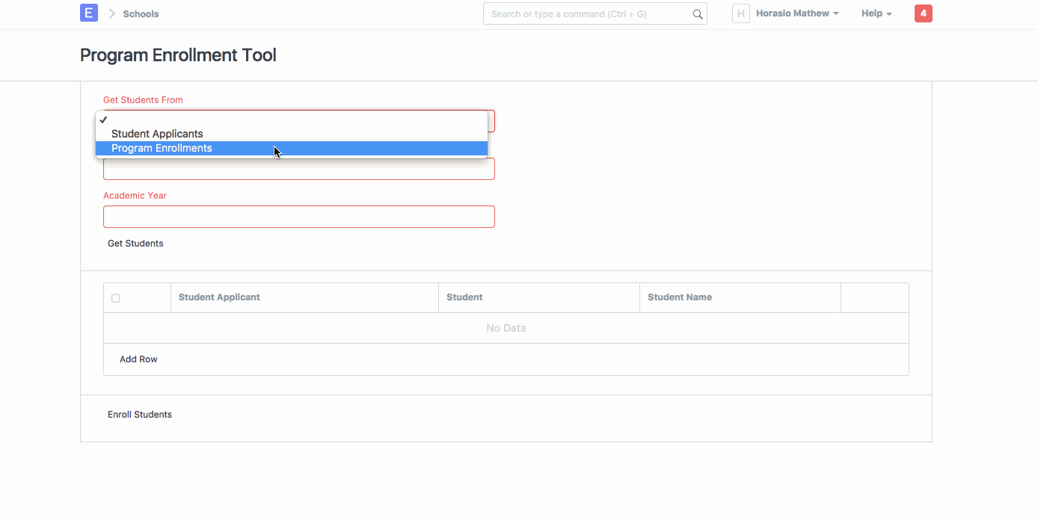1038x517 pixels.
Task: Open the Horasio Mathew user menu
Action: click(796, 13)
